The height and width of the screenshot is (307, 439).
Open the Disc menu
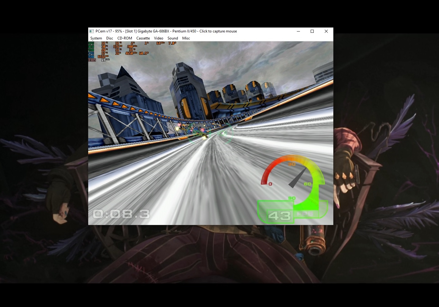click(x=110, y=38)
